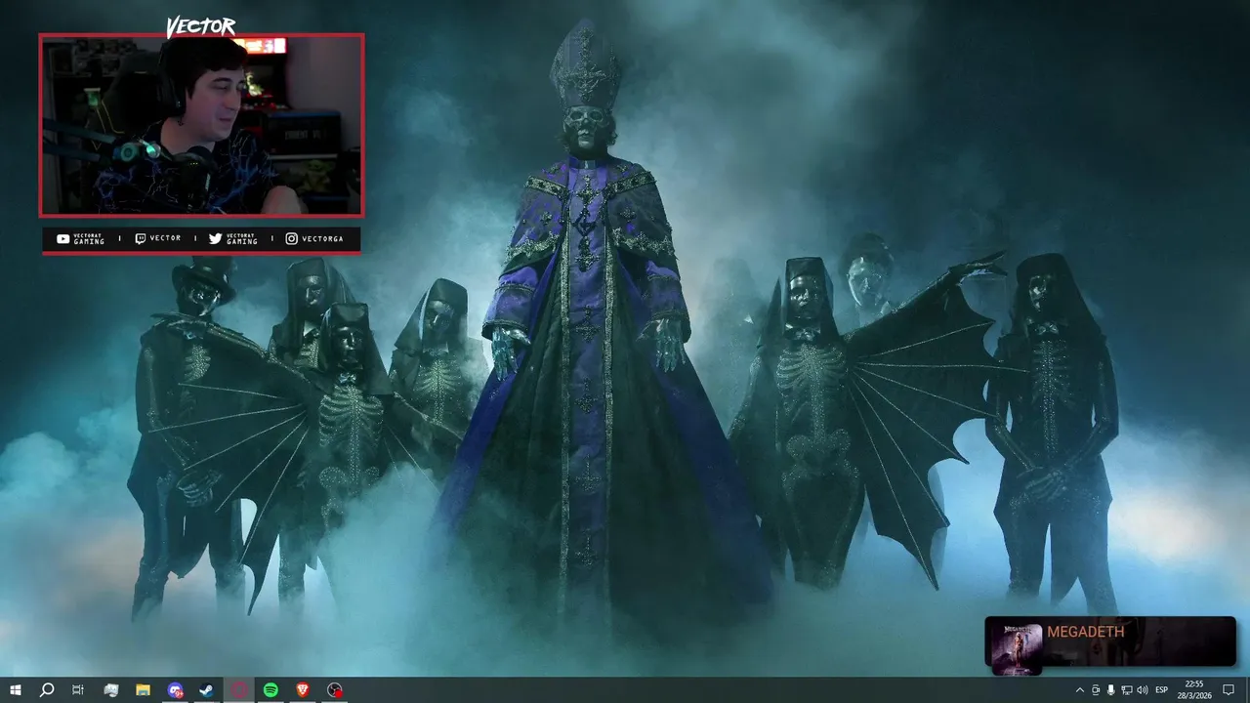
Task: Click the Twitter icon in social bar
Action: [x=215, y=238]
